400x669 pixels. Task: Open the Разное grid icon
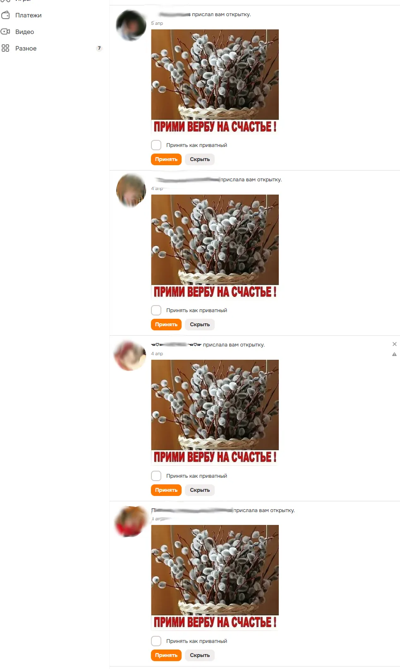tap(5, 48)
